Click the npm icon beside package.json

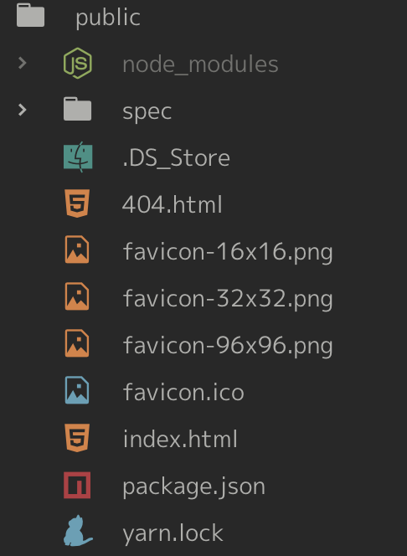[x=77, y=485]
